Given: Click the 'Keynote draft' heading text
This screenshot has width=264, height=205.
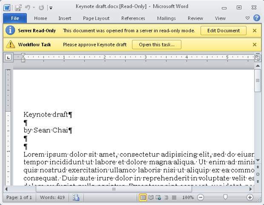Looking at the screenshot, I should [46, 114].
